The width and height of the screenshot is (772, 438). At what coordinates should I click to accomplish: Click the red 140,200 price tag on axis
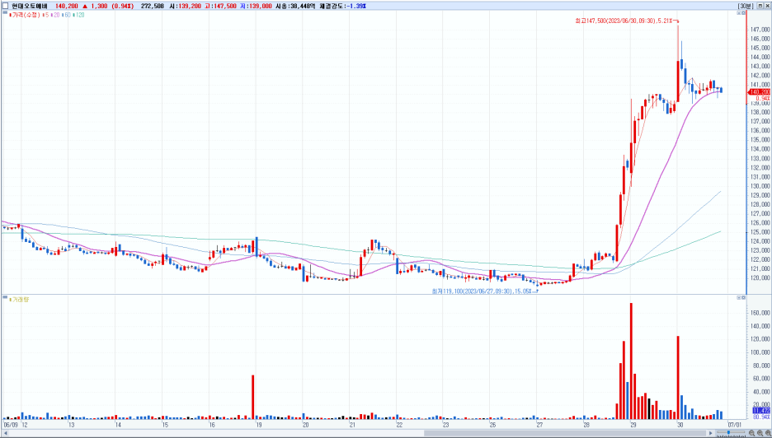[759, 92]
